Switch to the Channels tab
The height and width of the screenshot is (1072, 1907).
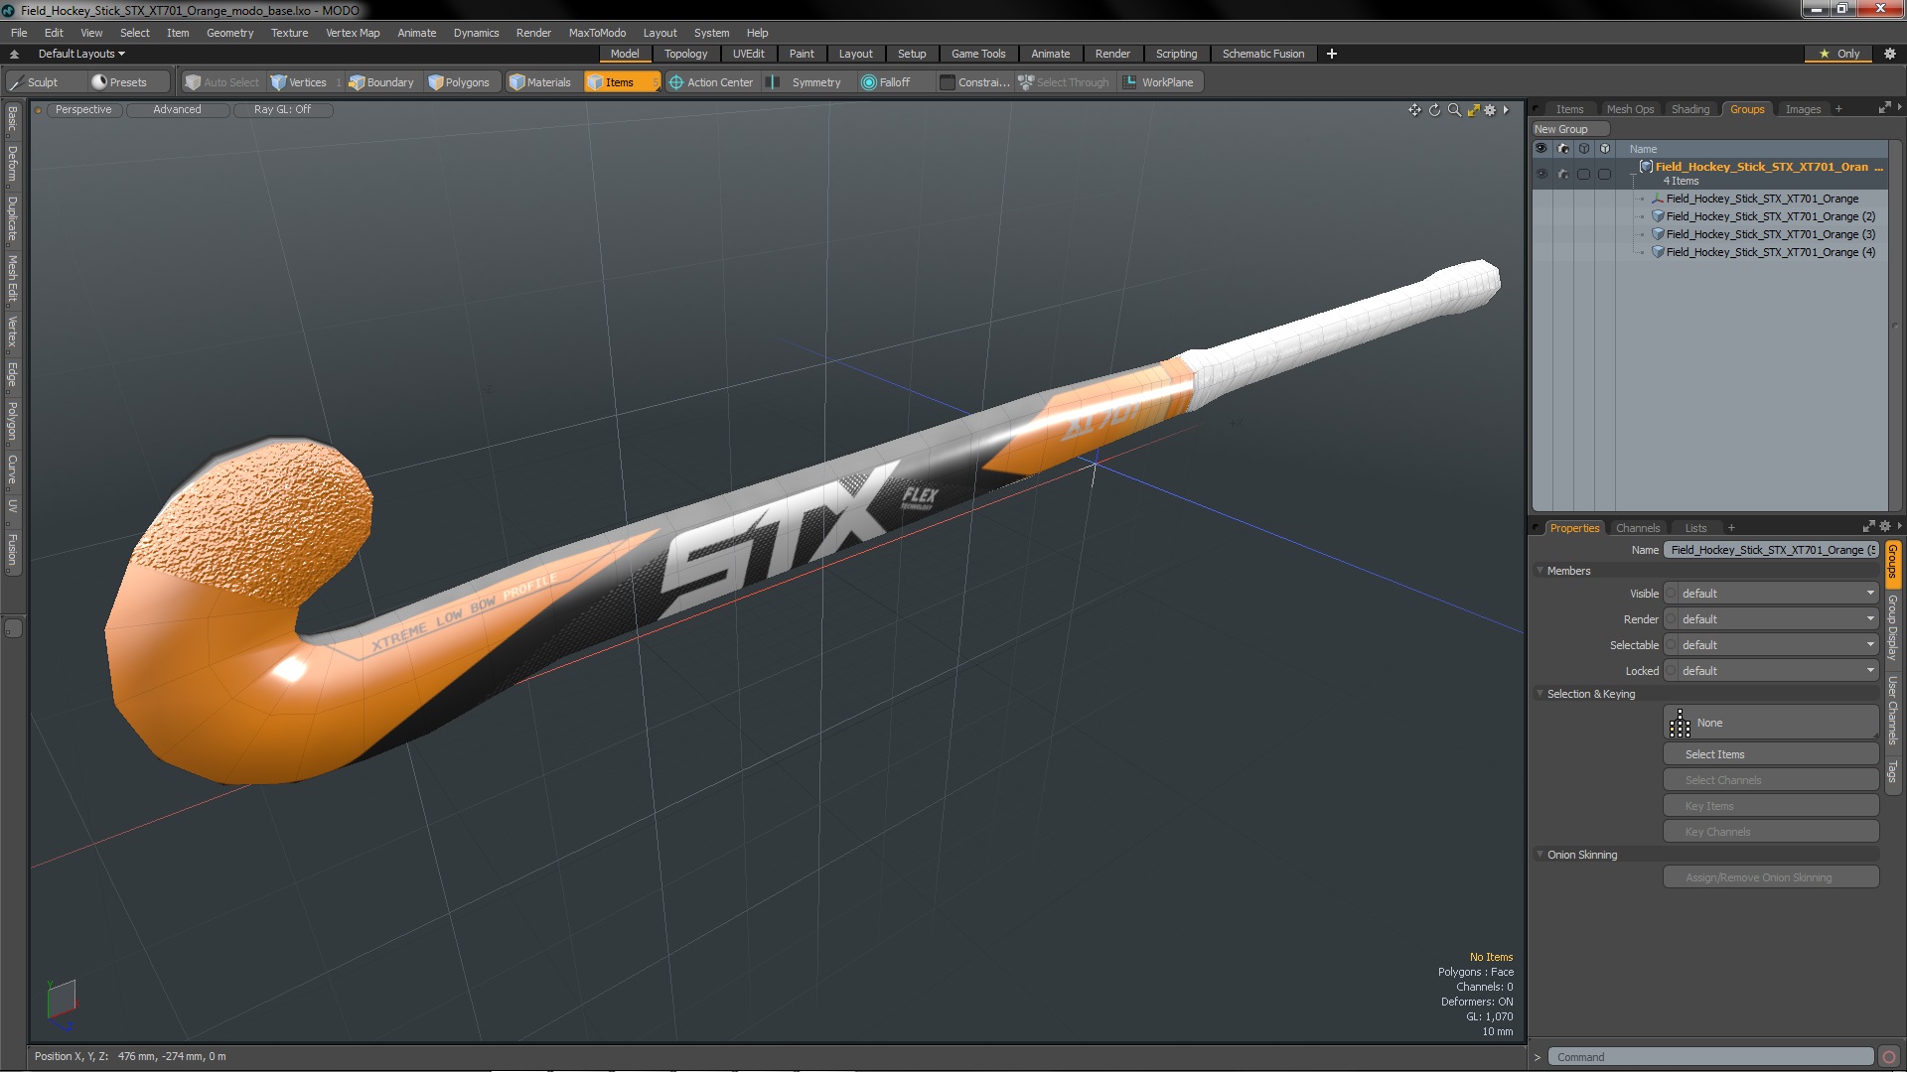click(x=1637, y=528)
